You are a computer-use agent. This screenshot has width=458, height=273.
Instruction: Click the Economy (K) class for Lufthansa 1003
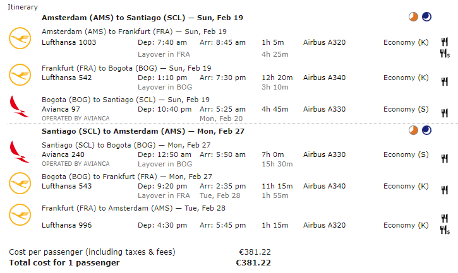tap(406, 43)
